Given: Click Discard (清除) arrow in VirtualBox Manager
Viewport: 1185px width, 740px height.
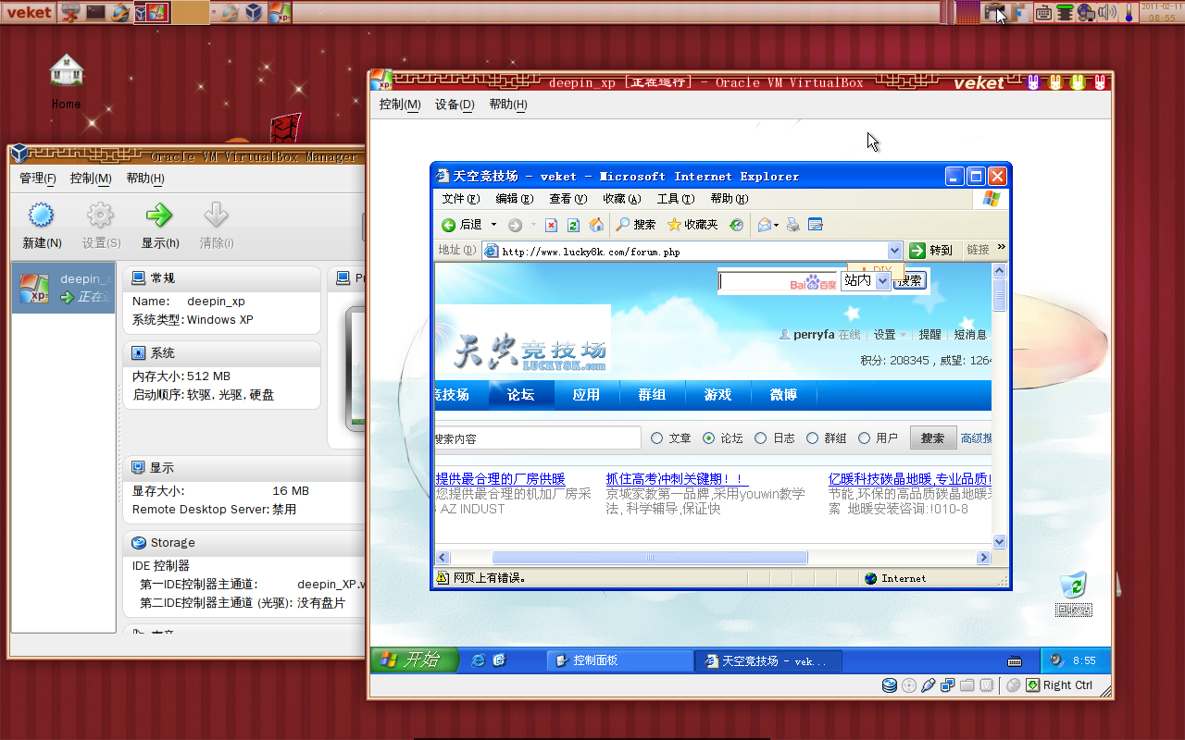Looking at the screenshot, I should tap(216, 227).
